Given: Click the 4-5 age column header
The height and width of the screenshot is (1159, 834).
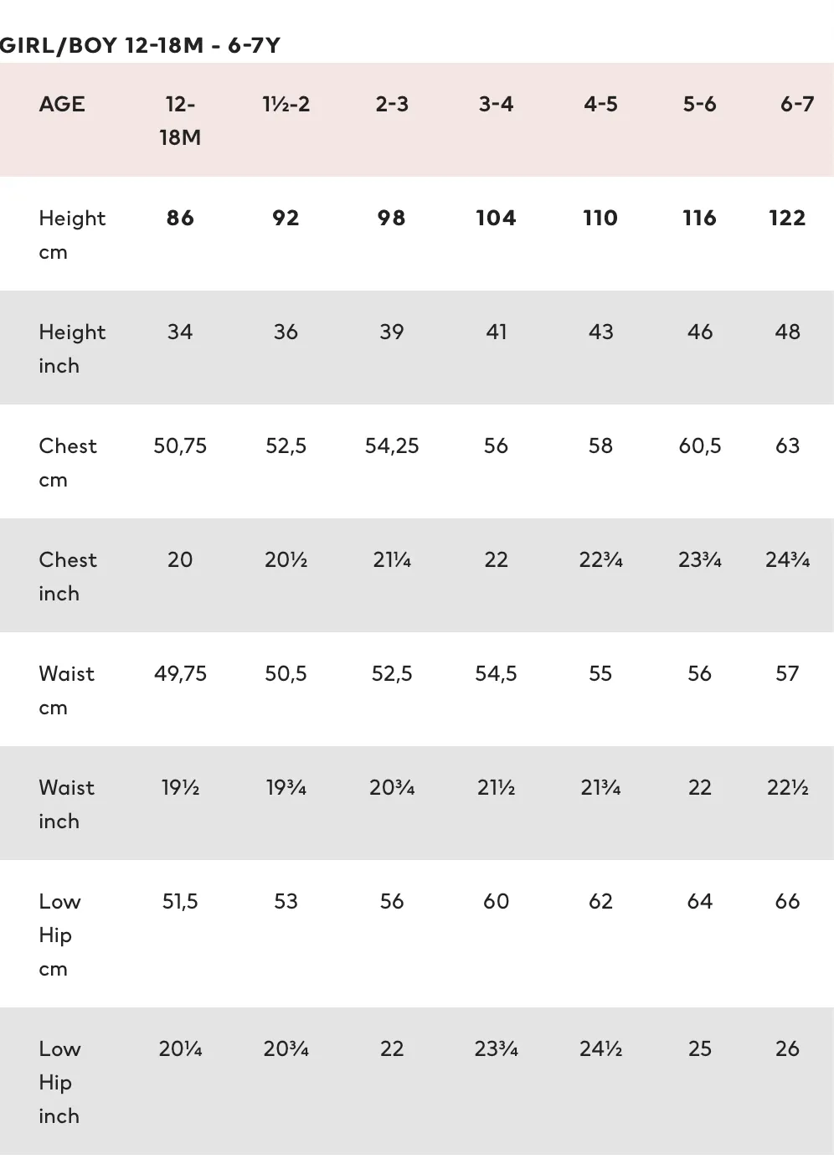Looking at the screenshot, I should pos(600,105).
